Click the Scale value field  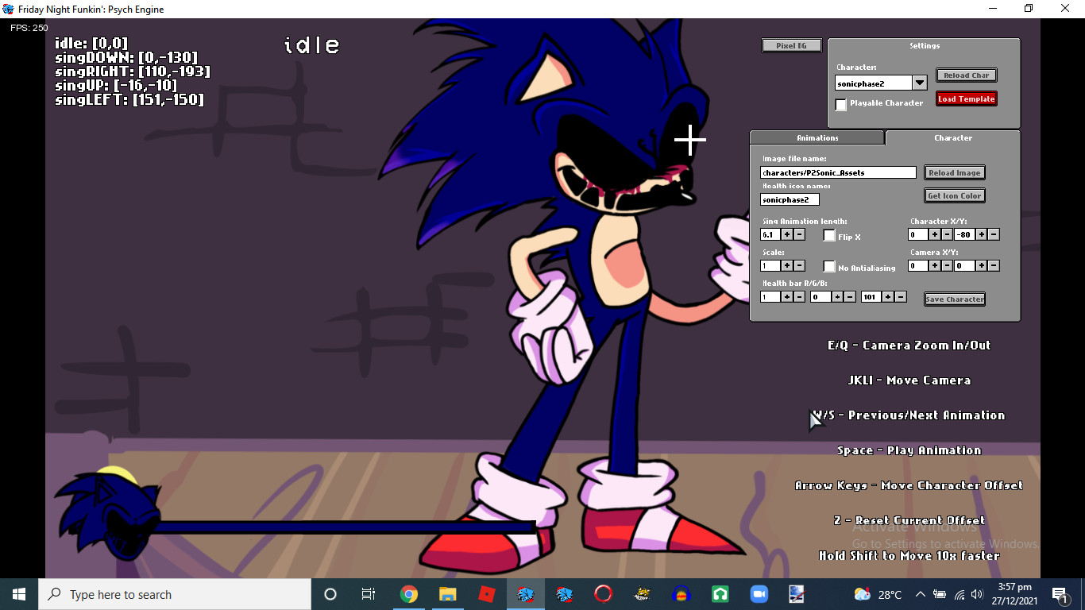pos(770,265)
